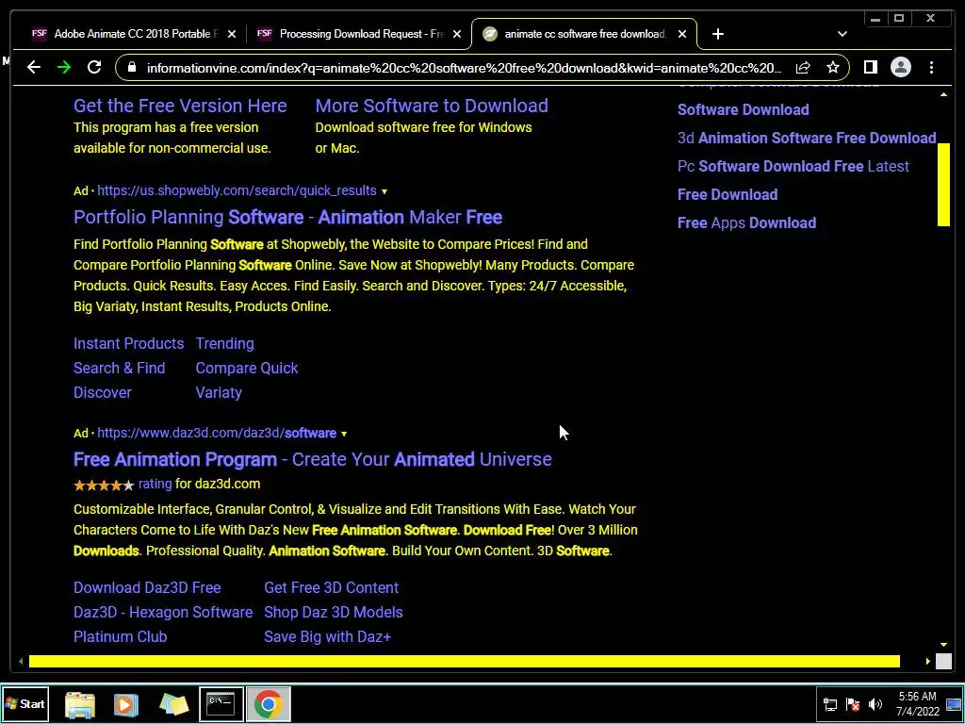Reload the current page

coord(94,67)
